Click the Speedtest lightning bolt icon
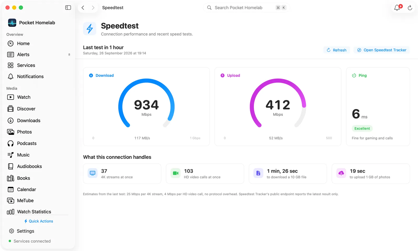Screen dimensions: 418x251 (x=90, y=29)
